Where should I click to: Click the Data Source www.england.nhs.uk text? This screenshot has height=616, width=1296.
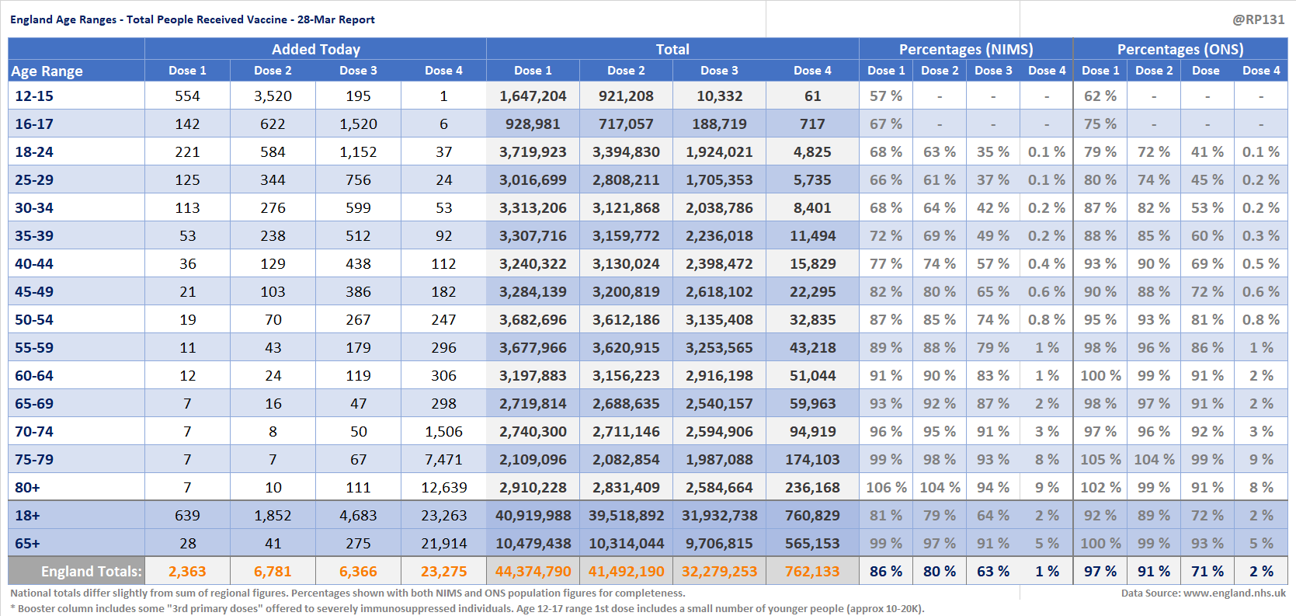click(x=1203, y=593)
